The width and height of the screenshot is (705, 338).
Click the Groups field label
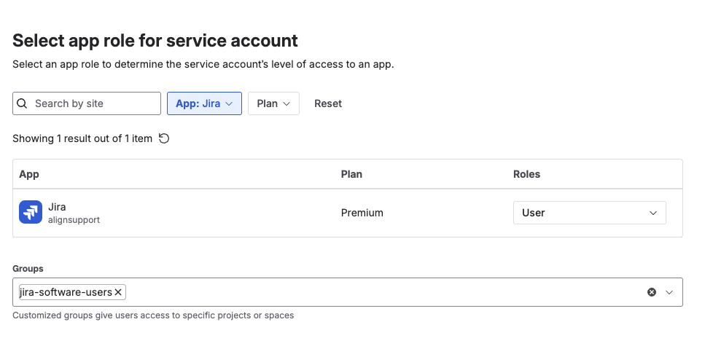pyautogui.click(x=28, y=268)
